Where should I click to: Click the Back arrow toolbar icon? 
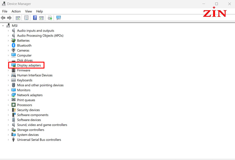pyautogui.click(x=3, y=18)
